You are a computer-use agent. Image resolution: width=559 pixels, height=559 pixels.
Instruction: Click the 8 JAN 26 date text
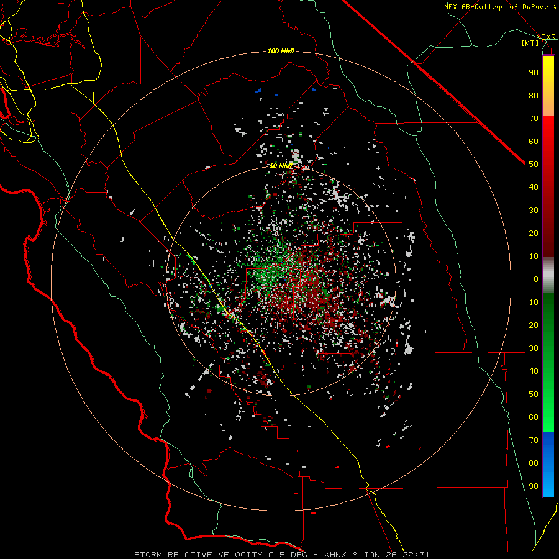(375, 555)
